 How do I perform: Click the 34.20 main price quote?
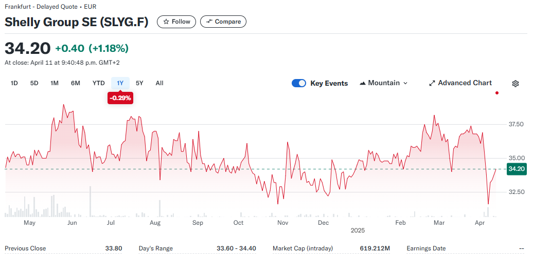(28, 49)
